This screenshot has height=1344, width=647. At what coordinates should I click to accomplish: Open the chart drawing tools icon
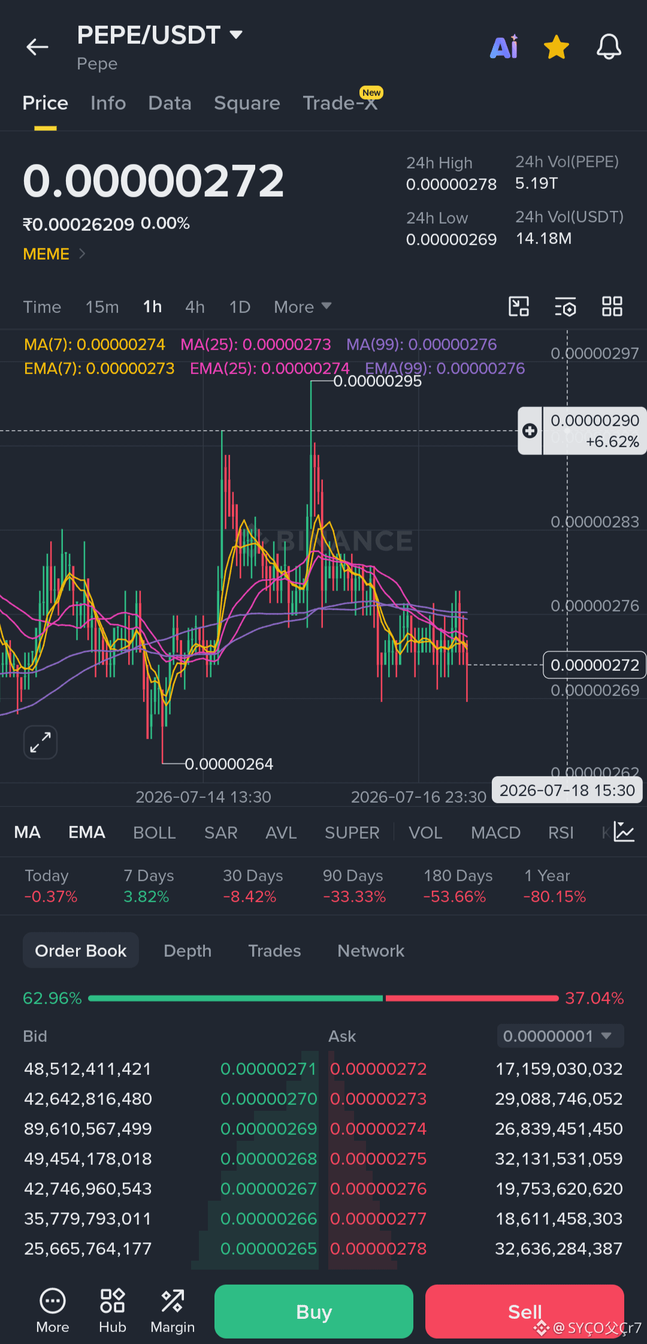click(519, 306)
